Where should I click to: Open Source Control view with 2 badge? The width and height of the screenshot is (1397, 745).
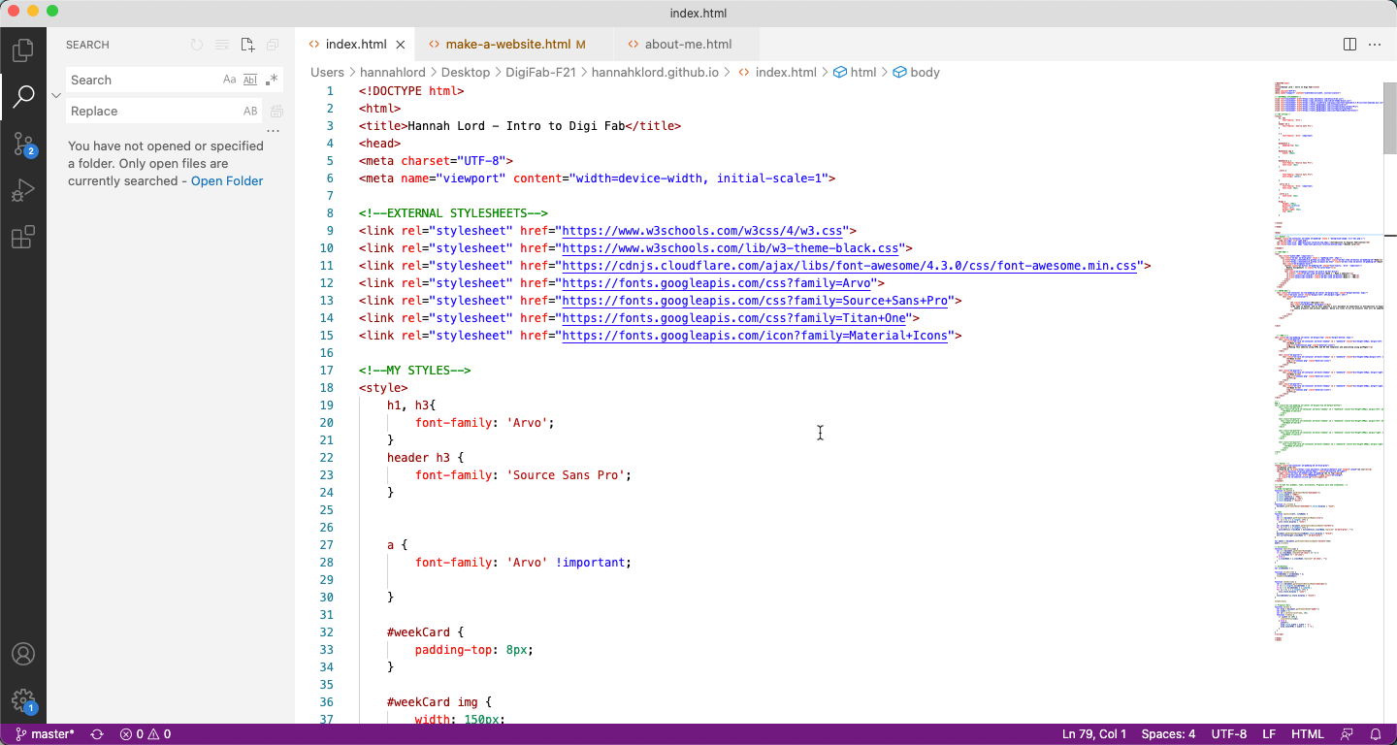point(23,145)
